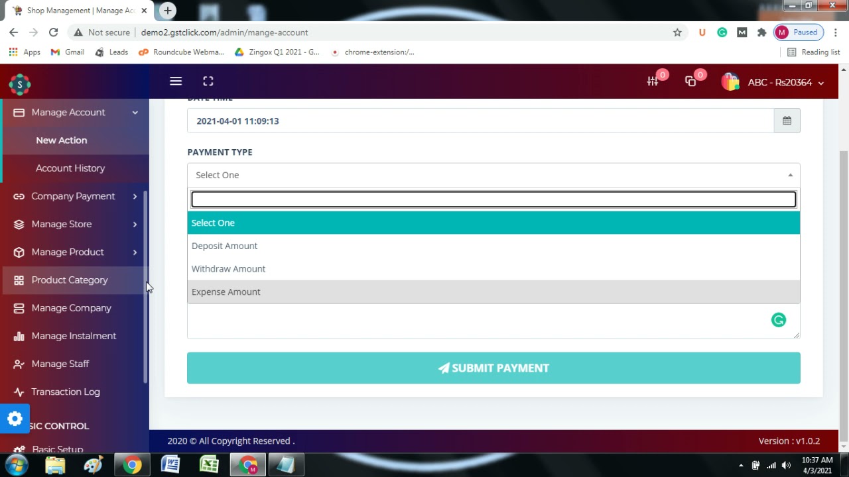Image resolution: width=849 pixels, height=477 pixels.
Task: Toggle fullscreen with the expand icon
Action: pos(208,81)
